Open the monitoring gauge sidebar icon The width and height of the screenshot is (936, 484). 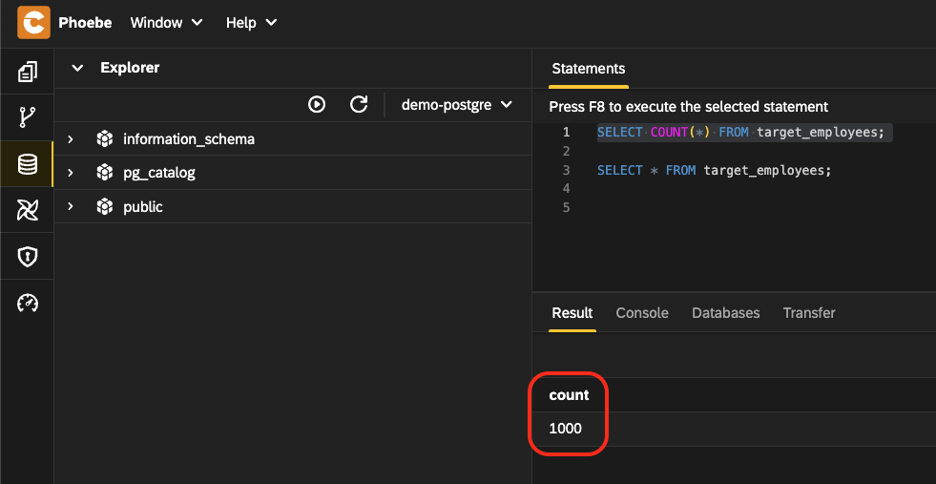pos(28,303)
